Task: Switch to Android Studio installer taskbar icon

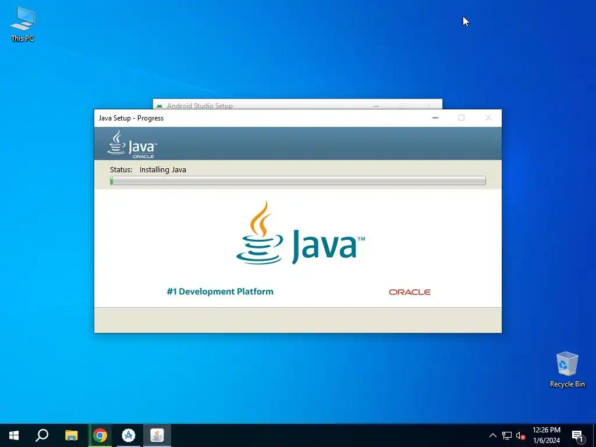Action: [x=129, y=435]
